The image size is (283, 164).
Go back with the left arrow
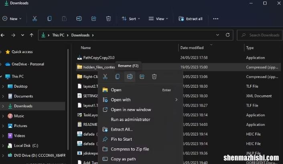pos(3,35)
